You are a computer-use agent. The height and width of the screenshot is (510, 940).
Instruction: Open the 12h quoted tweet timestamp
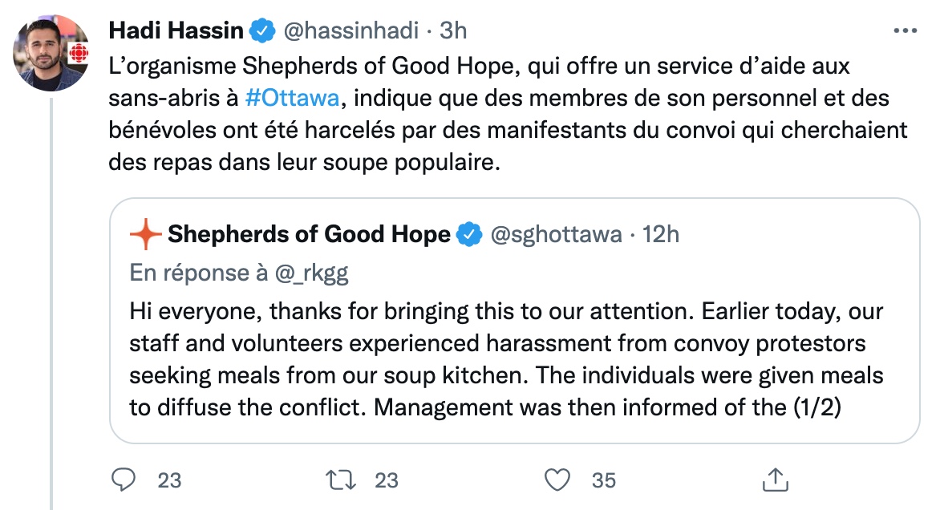coord(661,234)
